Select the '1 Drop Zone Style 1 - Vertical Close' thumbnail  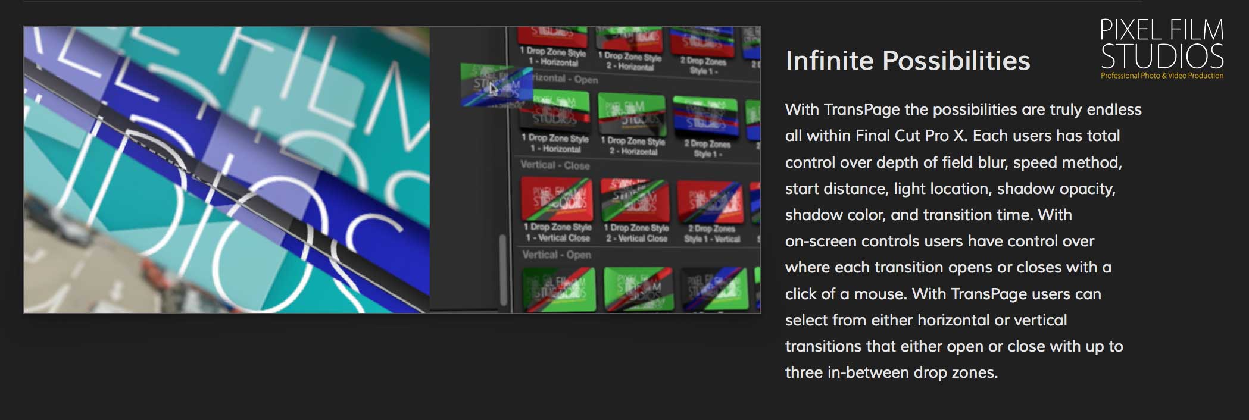coord(557,200)
